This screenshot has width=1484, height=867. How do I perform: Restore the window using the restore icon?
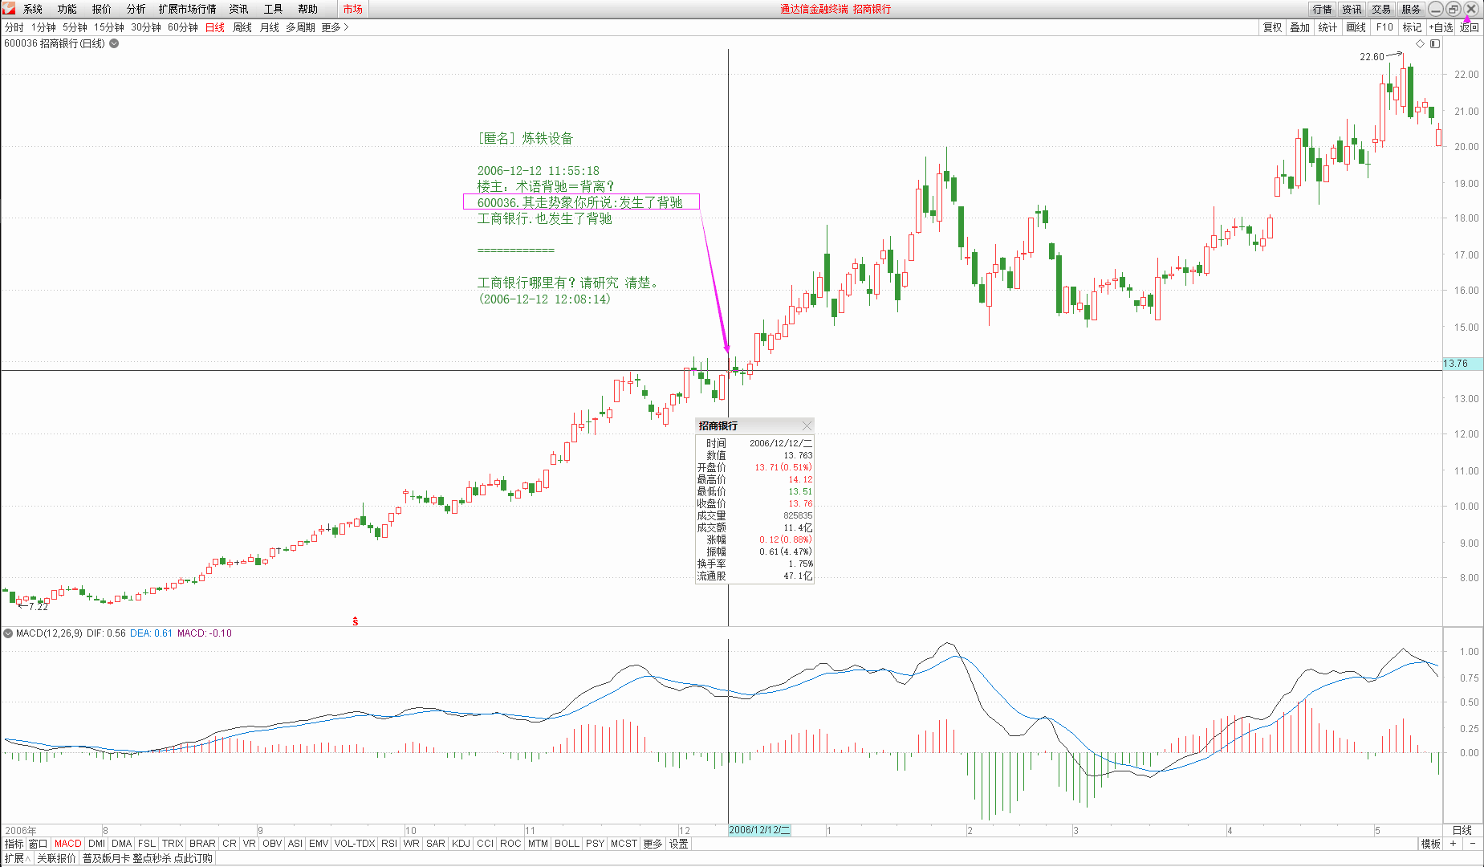coord(1454,9)
